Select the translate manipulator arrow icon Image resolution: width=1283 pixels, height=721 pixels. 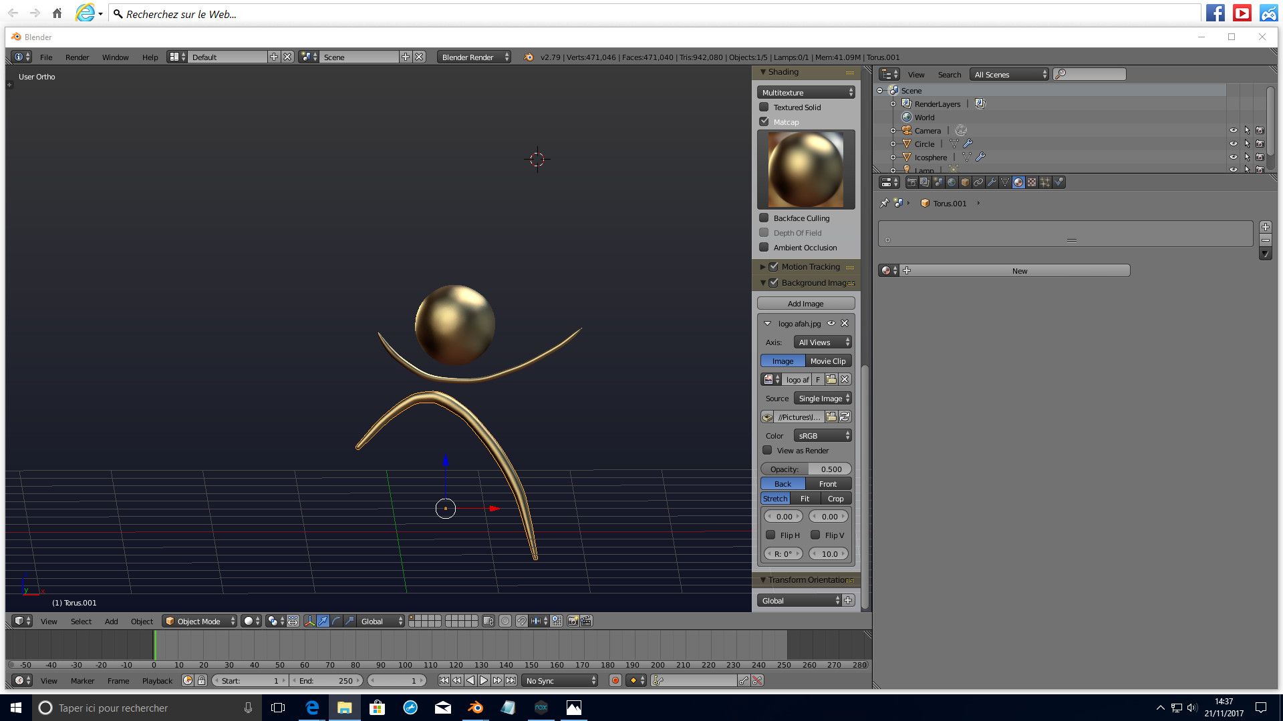point(323,622)
